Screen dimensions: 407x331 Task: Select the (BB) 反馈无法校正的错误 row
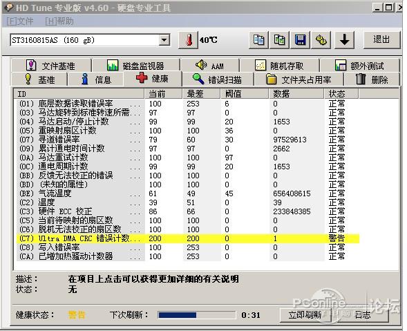tap(188, 176)
